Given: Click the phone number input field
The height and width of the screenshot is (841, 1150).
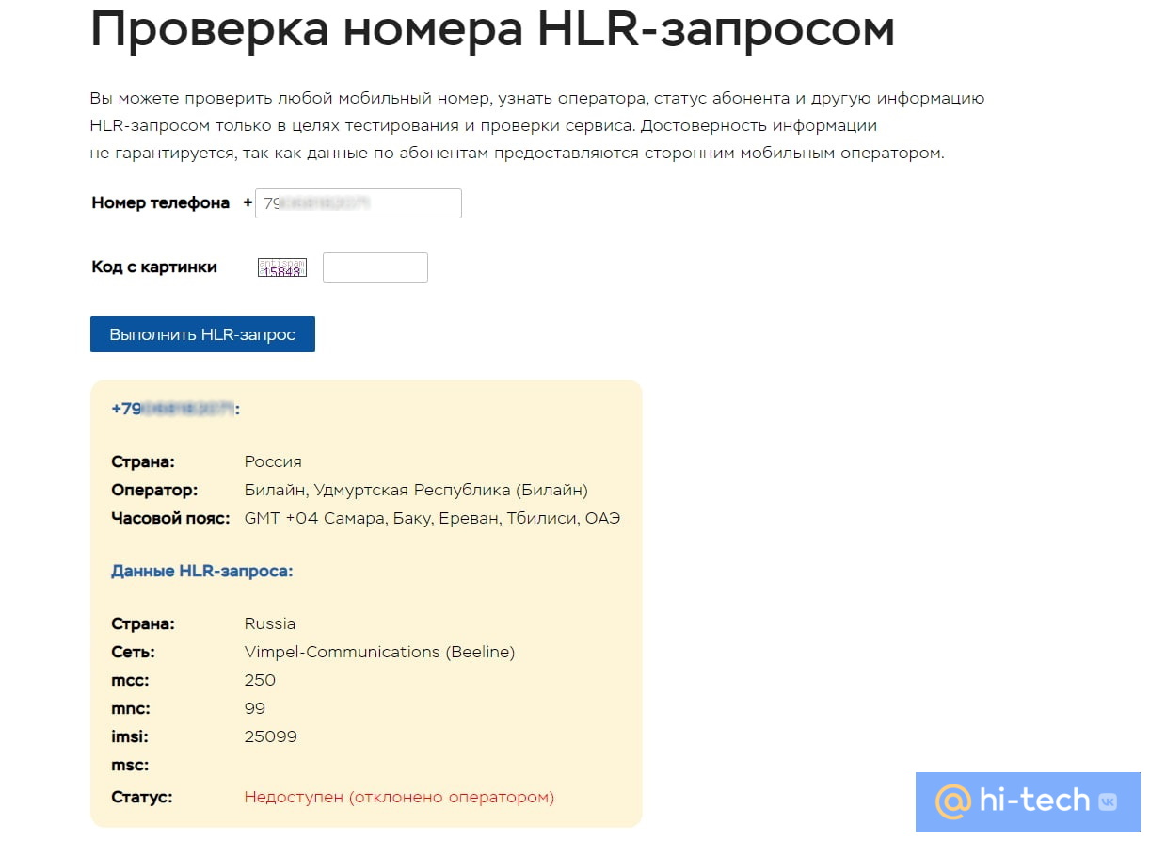Looking at the screenshot, I should click(x=358, y=203).
